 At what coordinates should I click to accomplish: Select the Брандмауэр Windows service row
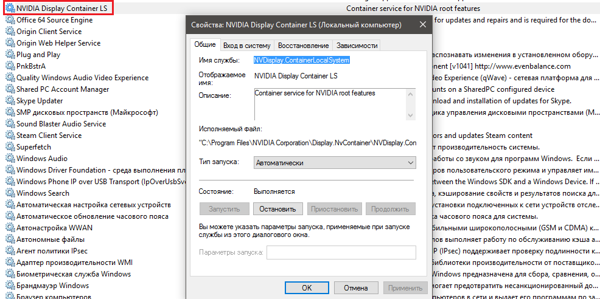click(52, 285)
